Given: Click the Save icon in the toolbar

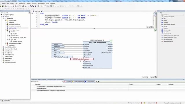Looking at the screenshot, I should pos(3,6).
